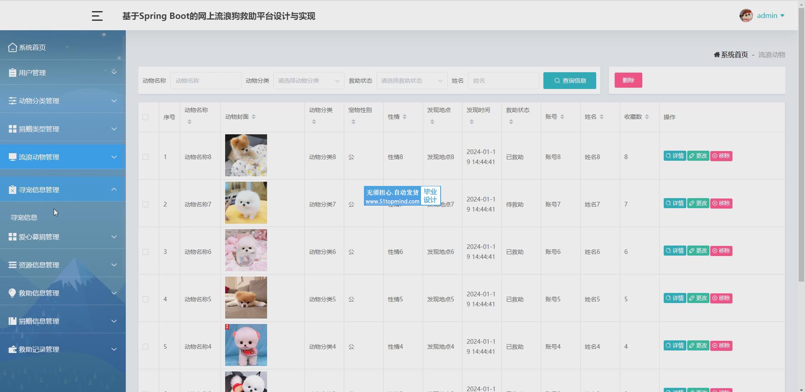Follow the 系统首页 breadcrumb link
Viewport: 805px width, 392px height.
coord(735,55)
